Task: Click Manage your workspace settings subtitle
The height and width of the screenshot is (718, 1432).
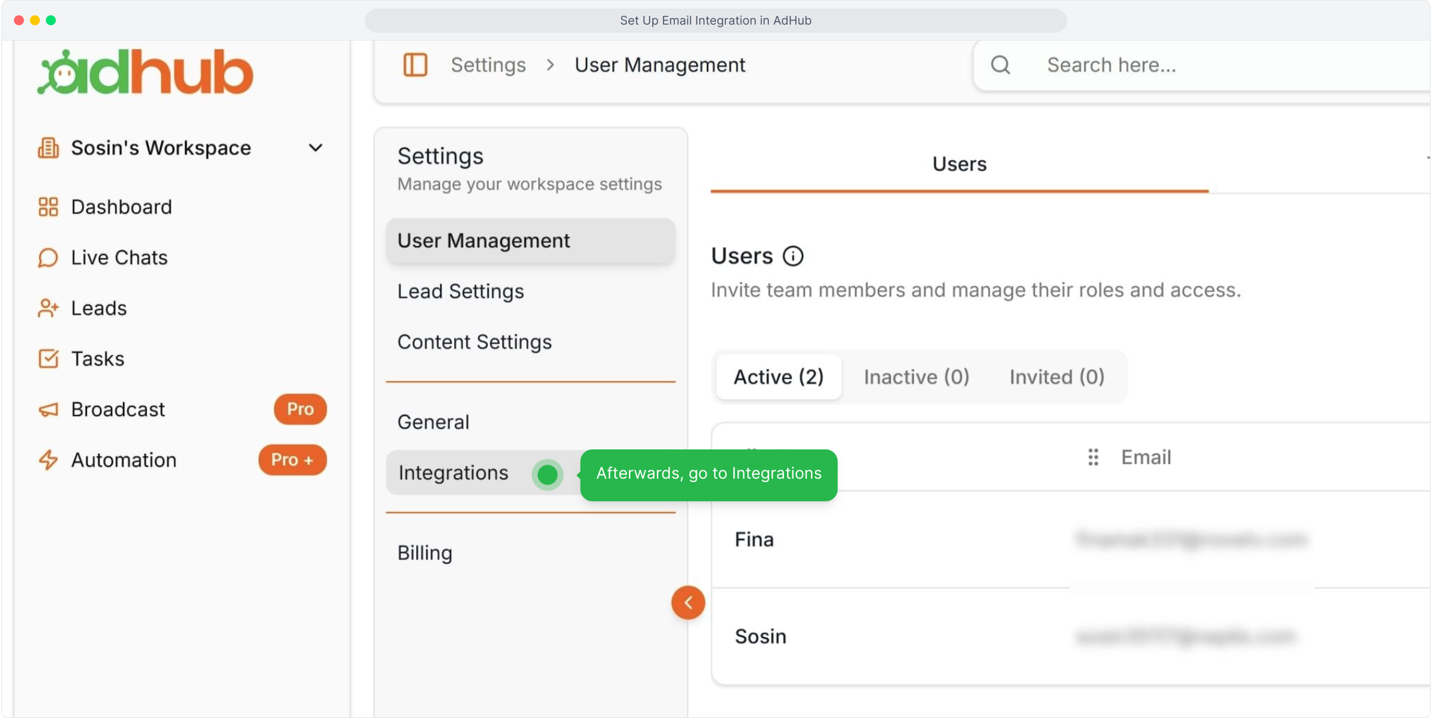Action: 529,184
